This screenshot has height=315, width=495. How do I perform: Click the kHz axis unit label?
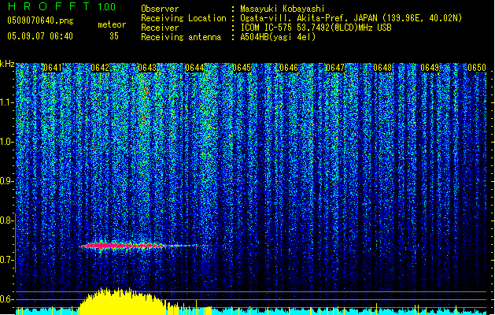[x=7, y=63]
